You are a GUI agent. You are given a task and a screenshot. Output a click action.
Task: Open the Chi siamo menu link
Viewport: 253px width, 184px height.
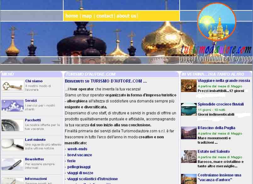(x=34, y=81)
